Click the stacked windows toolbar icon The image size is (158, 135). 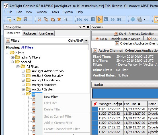[x=139, y=19]
